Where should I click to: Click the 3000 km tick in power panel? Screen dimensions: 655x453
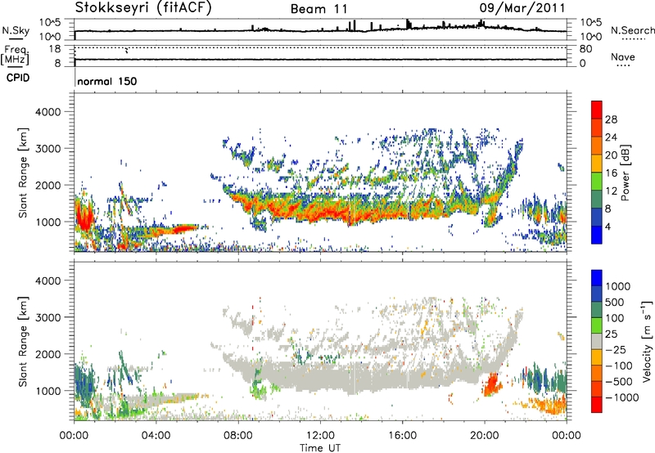pyautogui.click(x=48, y=149)
